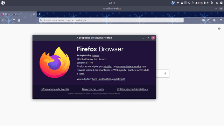Click Face un donation link
This screenshot has height=126, width=224.
[102, 79]
